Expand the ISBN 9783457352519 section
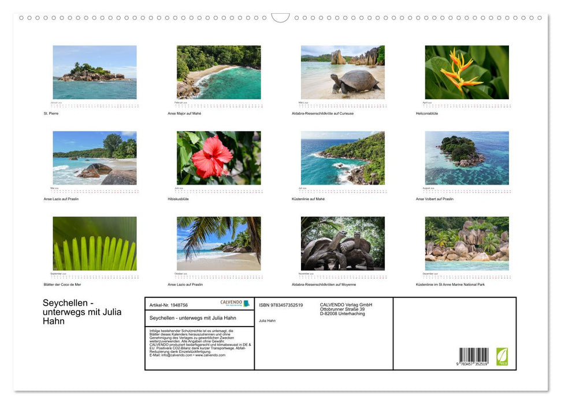Screen dimensions: 561x404 [281, 305]
